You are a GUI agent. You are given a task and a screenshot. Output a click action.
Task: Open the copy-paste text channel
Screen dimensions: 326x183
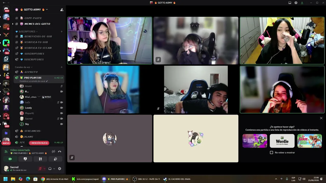(39, 18)
